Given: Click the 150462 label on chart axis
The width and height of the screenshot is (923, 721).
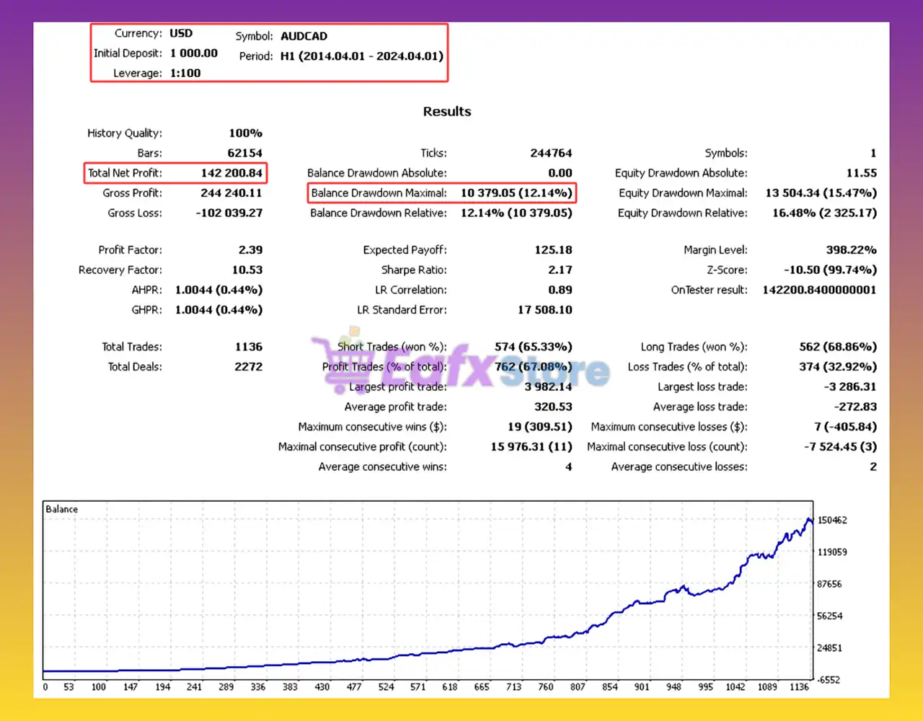Looking at the screenshot, I should (831, 521).
